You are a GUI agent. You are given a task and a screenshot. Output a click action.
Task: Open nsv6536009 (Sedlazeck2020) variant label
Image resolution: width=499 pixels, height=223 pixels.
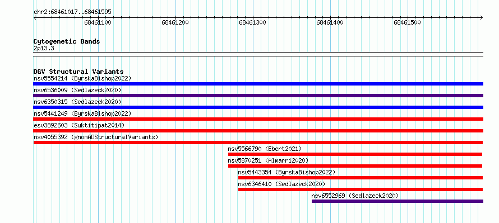click(x=77, y=90)
